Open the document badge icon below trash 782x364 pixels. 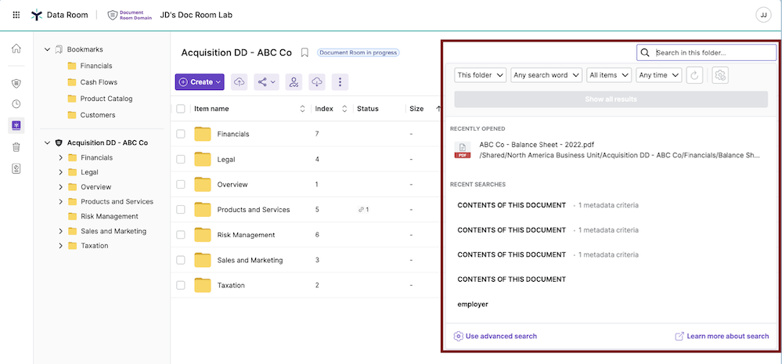16,168
